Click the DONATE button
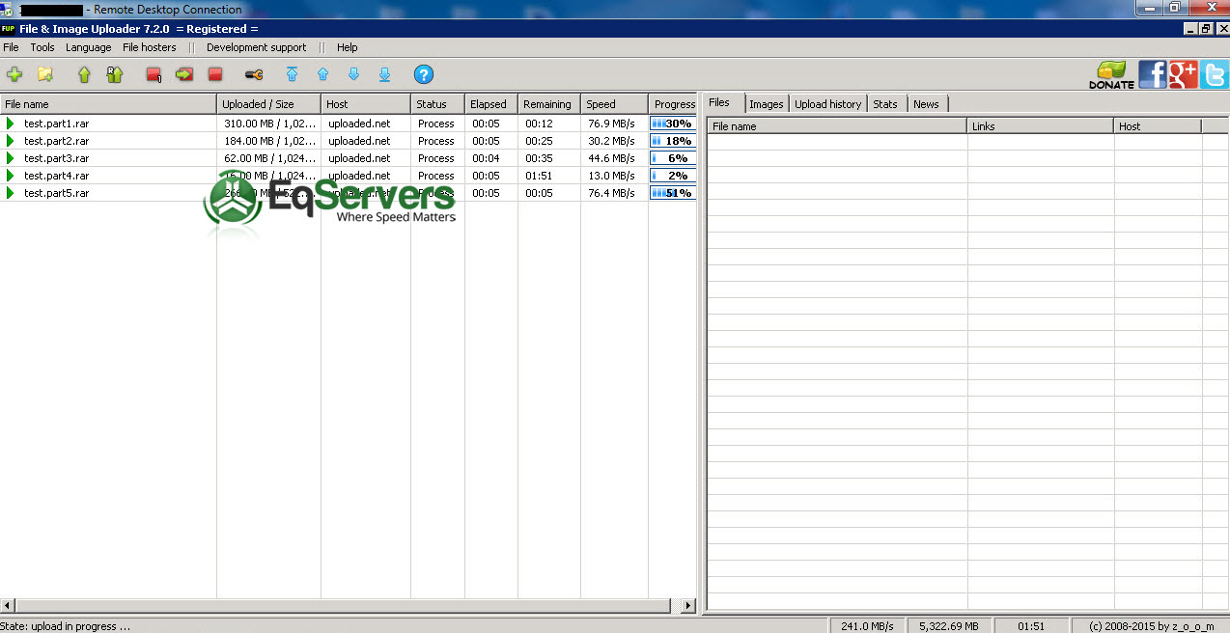1230x633 pixels. (1111, 75)
